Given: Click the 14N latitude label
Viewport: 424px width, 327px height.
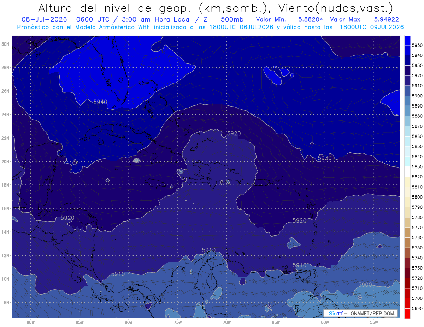Looking at the screenshot, I should point(5,232).
